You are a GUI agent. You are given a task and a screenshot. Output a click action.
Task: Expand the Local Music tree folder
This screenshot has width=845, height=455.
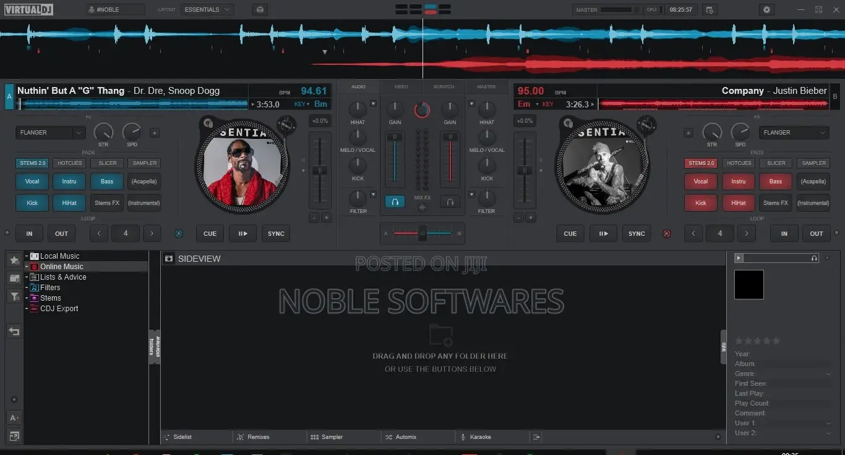coord(27,256)
